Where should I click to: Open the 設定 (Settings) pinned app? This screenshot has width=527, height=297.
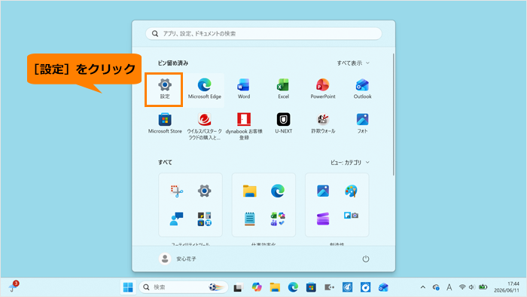point(164,89)
